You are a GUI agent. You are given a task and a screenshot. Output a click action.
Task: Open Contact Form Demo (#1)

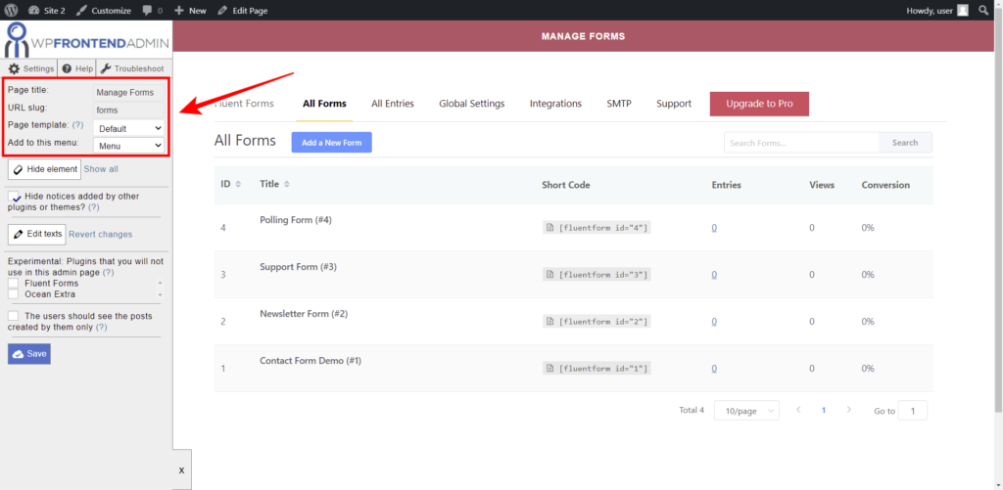pyautogui.click(x=310, y=360)
